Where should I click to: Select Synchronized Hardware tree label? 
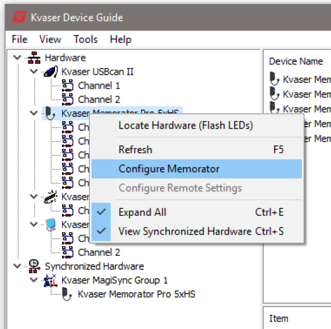94,266
